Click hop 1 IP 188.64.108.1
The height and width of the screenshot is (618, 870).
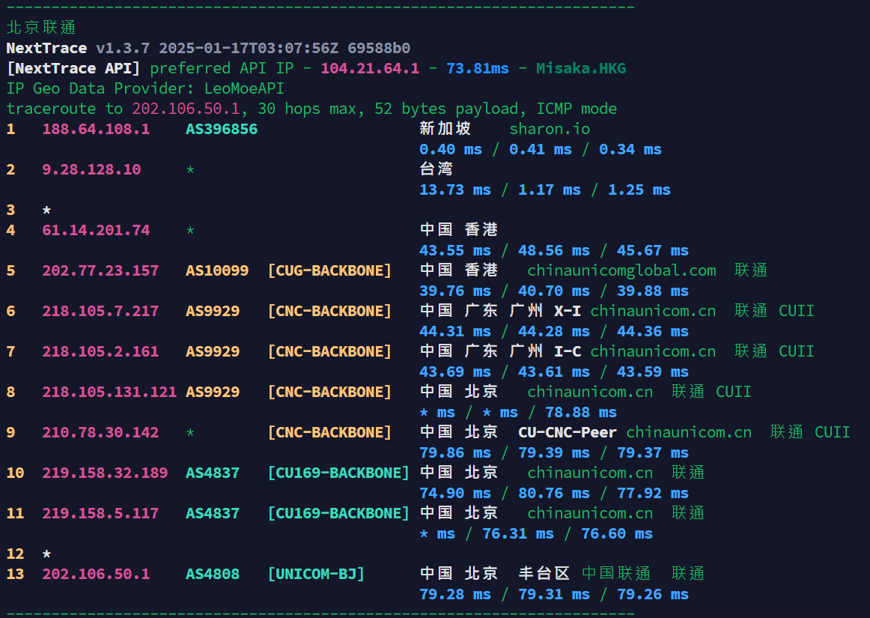(96, 129)
